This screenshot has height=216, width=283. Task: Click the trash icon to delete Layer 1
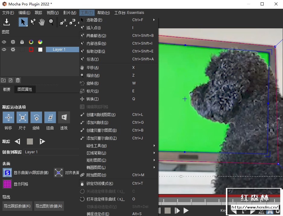click(x=18, y=80)
